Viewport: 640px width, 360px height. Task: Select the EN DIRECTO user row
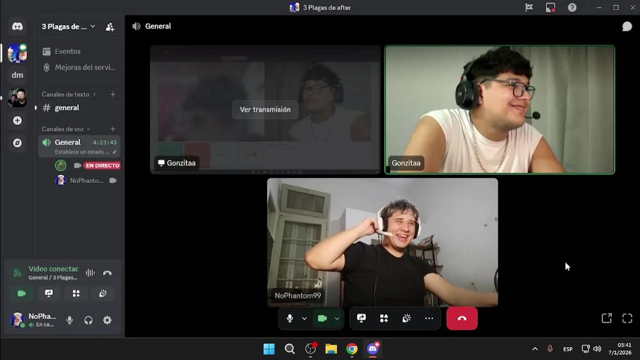coord(87,165)
